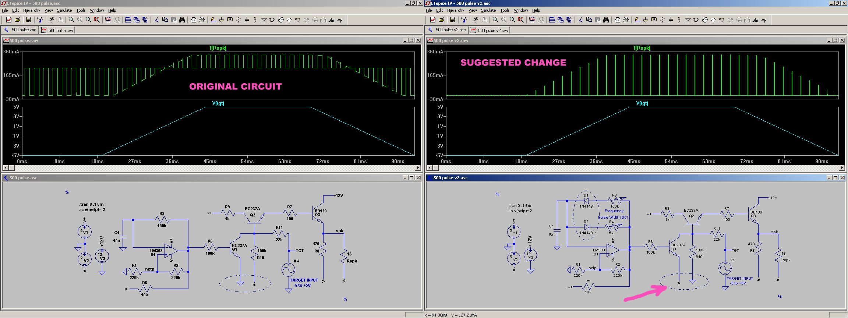Click the Cut scissors icon in right v2 window
848x318 pixels.
tap(580, 20)
